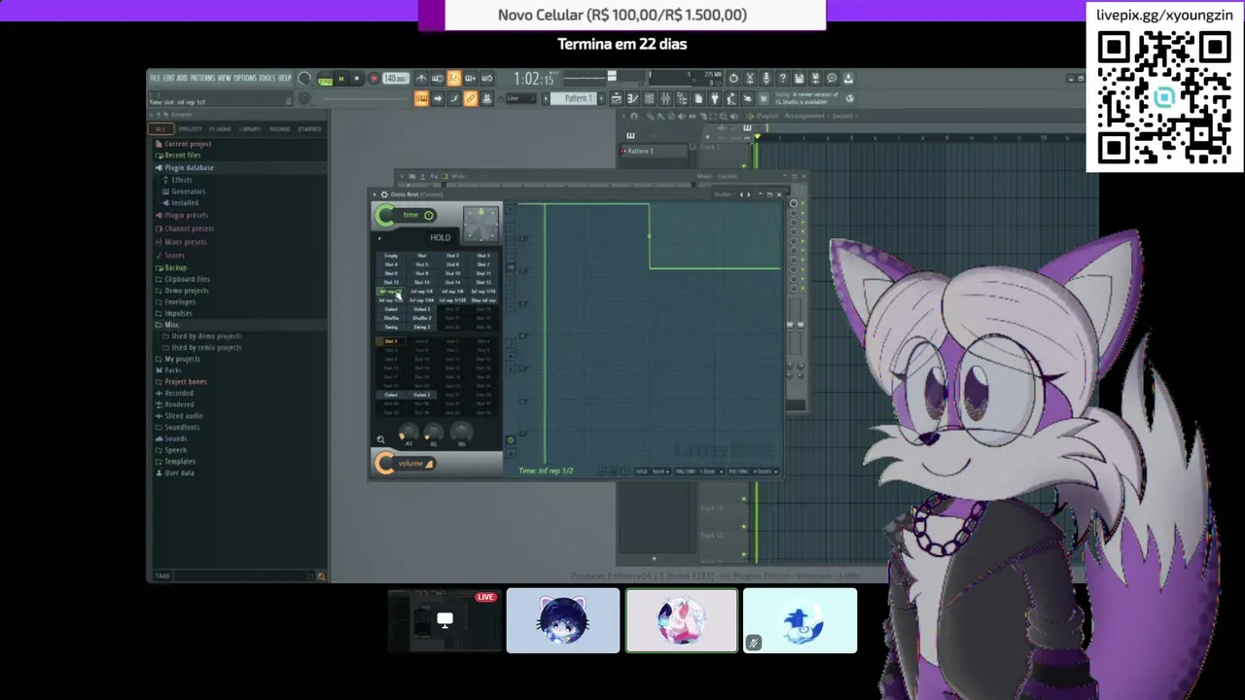Viewport: 1245px width, 700px height.
Task: Select Gated 2 time slot
Action: pyautogui.click(x=422, y=309)
